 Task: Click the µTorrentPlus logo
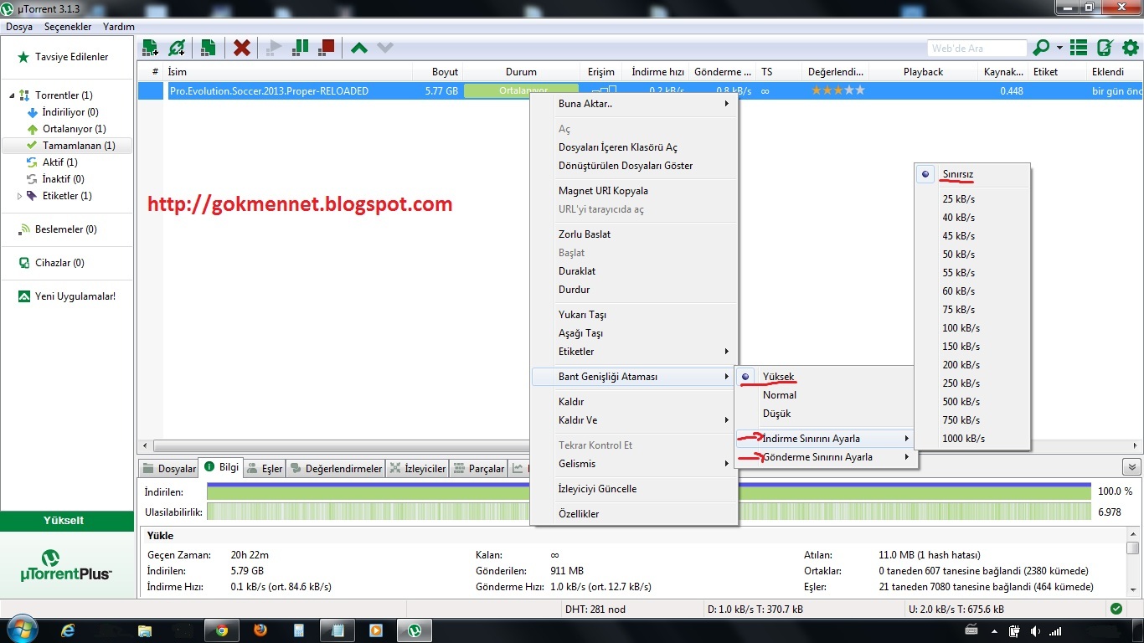click(66, 567)
